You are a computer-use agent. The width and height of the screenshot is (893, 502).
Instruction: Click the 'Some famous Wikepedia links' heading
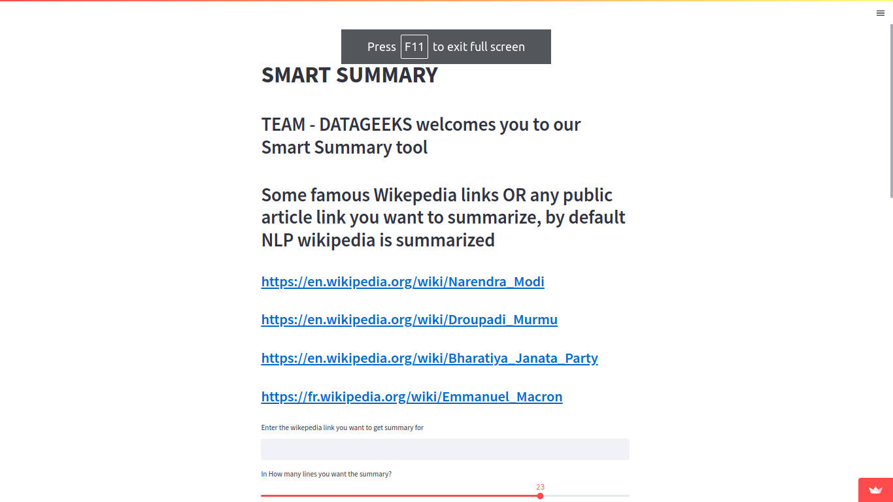443,218
